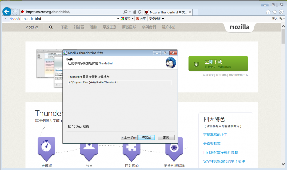Click the green 立即下載 download button
The width and height of the screenshot is (287, 170).
click(218, 64)
